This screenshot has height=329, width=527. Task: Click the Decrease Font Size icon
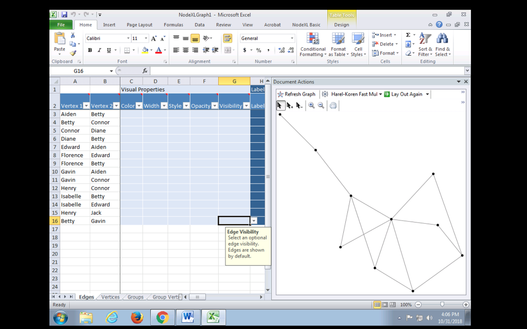click(x=163, y=38)
